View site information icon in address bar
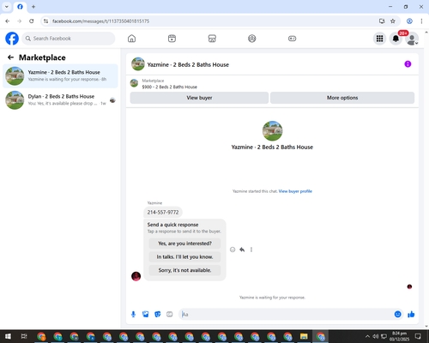429x343 pixels. (x=45, y=21)
